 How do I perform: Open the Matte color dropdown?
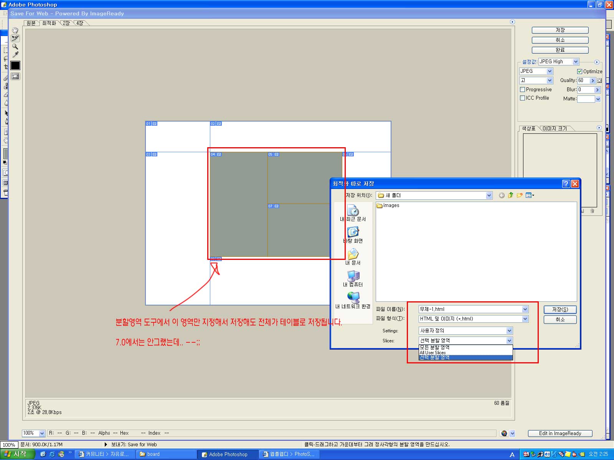coord(598,99)
